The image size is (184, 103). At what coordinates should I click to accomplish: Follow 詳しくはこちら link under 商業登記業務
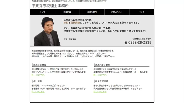[x=100, y=91]
